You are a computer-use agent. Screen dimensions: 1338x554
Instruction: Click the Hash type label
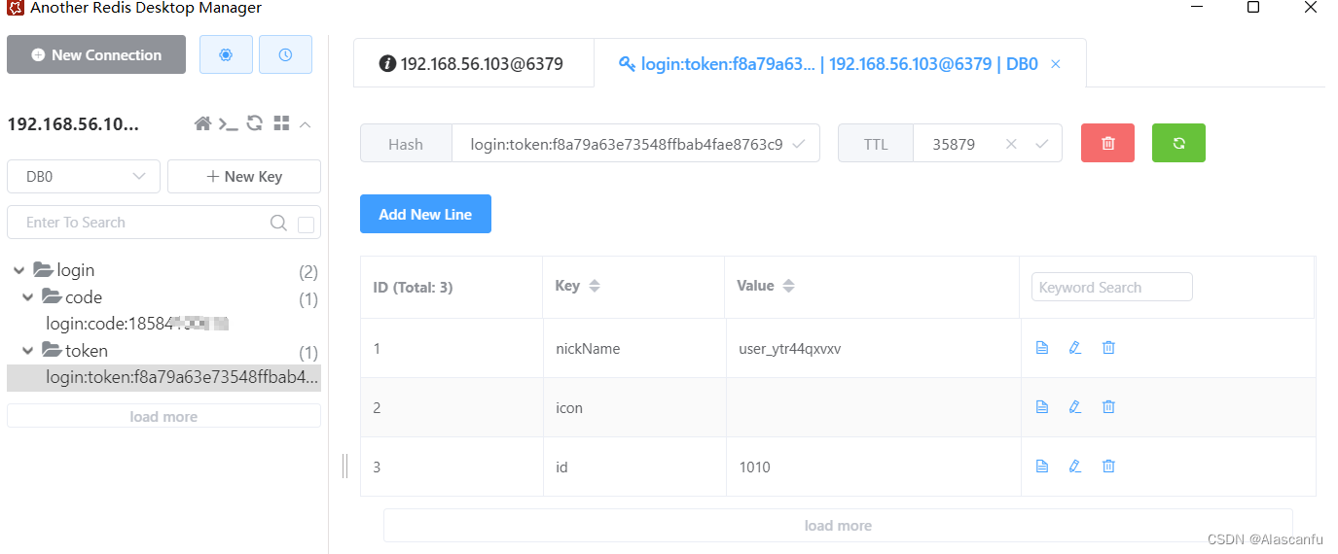[x=406, y=144]
